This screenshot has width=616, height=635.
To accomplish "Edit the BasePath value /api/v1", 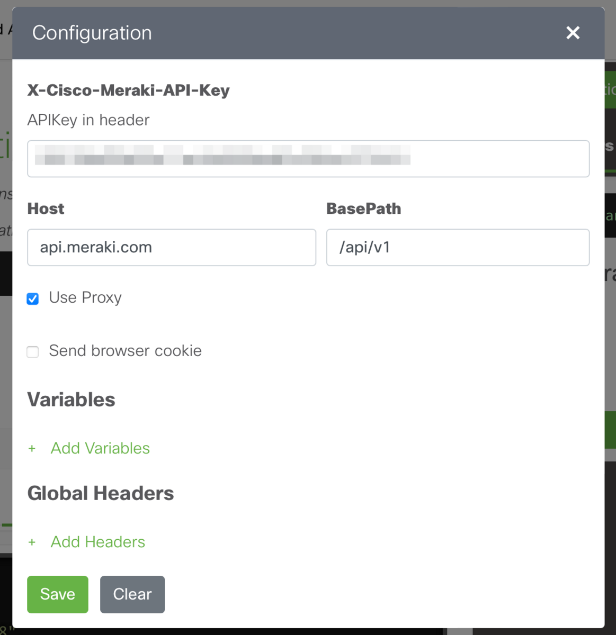I will pos(458,247).
